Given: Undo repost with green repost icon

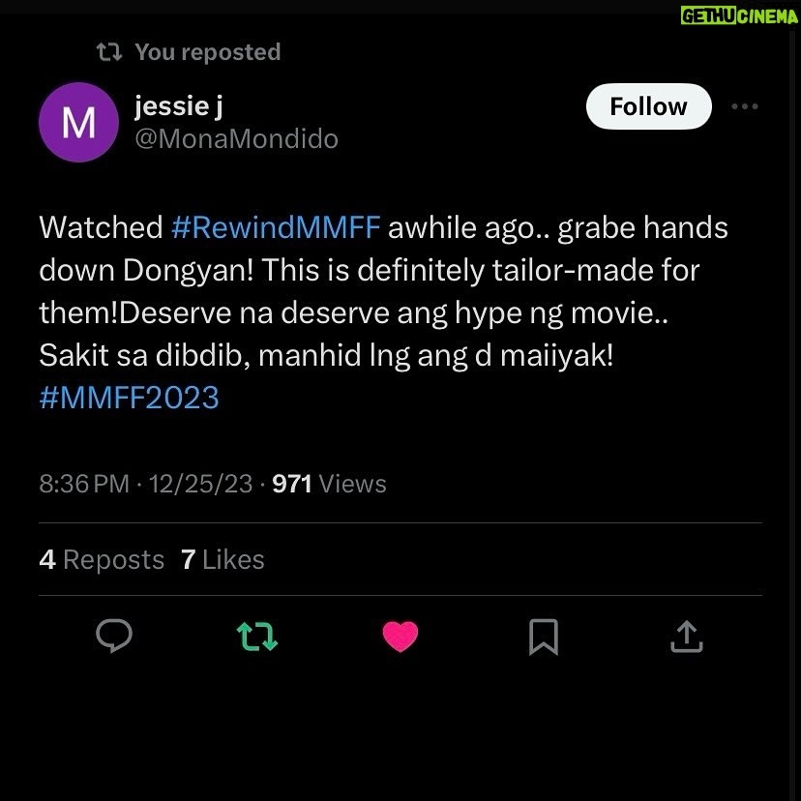Looking at the screenshot, I should [257, 636].
